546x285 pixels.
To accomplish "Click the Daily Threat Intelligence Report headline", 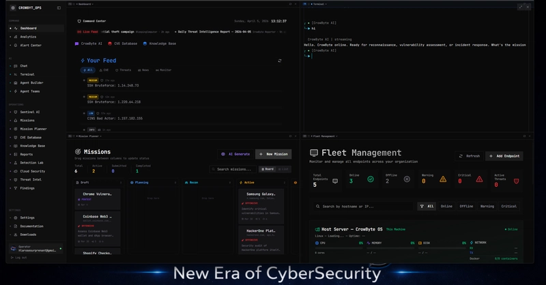I will (x=214, y=31).
